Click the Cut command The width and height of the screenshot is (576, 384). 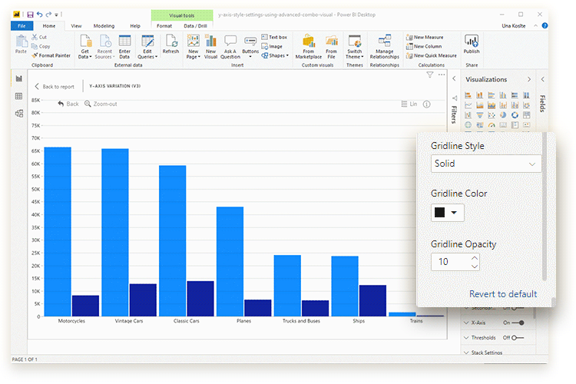point(39,37)
